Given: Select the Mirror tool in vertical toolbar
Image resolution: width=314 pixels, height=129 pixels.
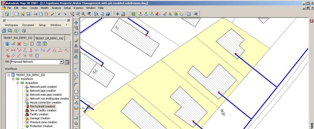Looking at the screenshot, I should point(76,46).
